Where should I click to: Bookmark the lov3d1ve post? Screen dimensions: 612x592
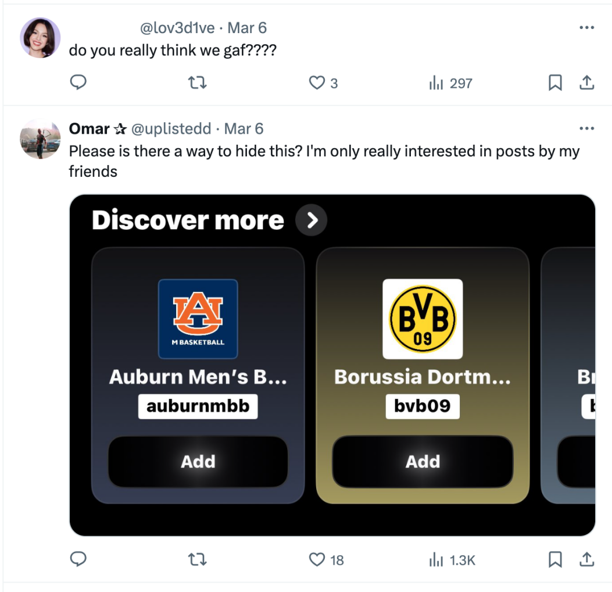(555, 83)
